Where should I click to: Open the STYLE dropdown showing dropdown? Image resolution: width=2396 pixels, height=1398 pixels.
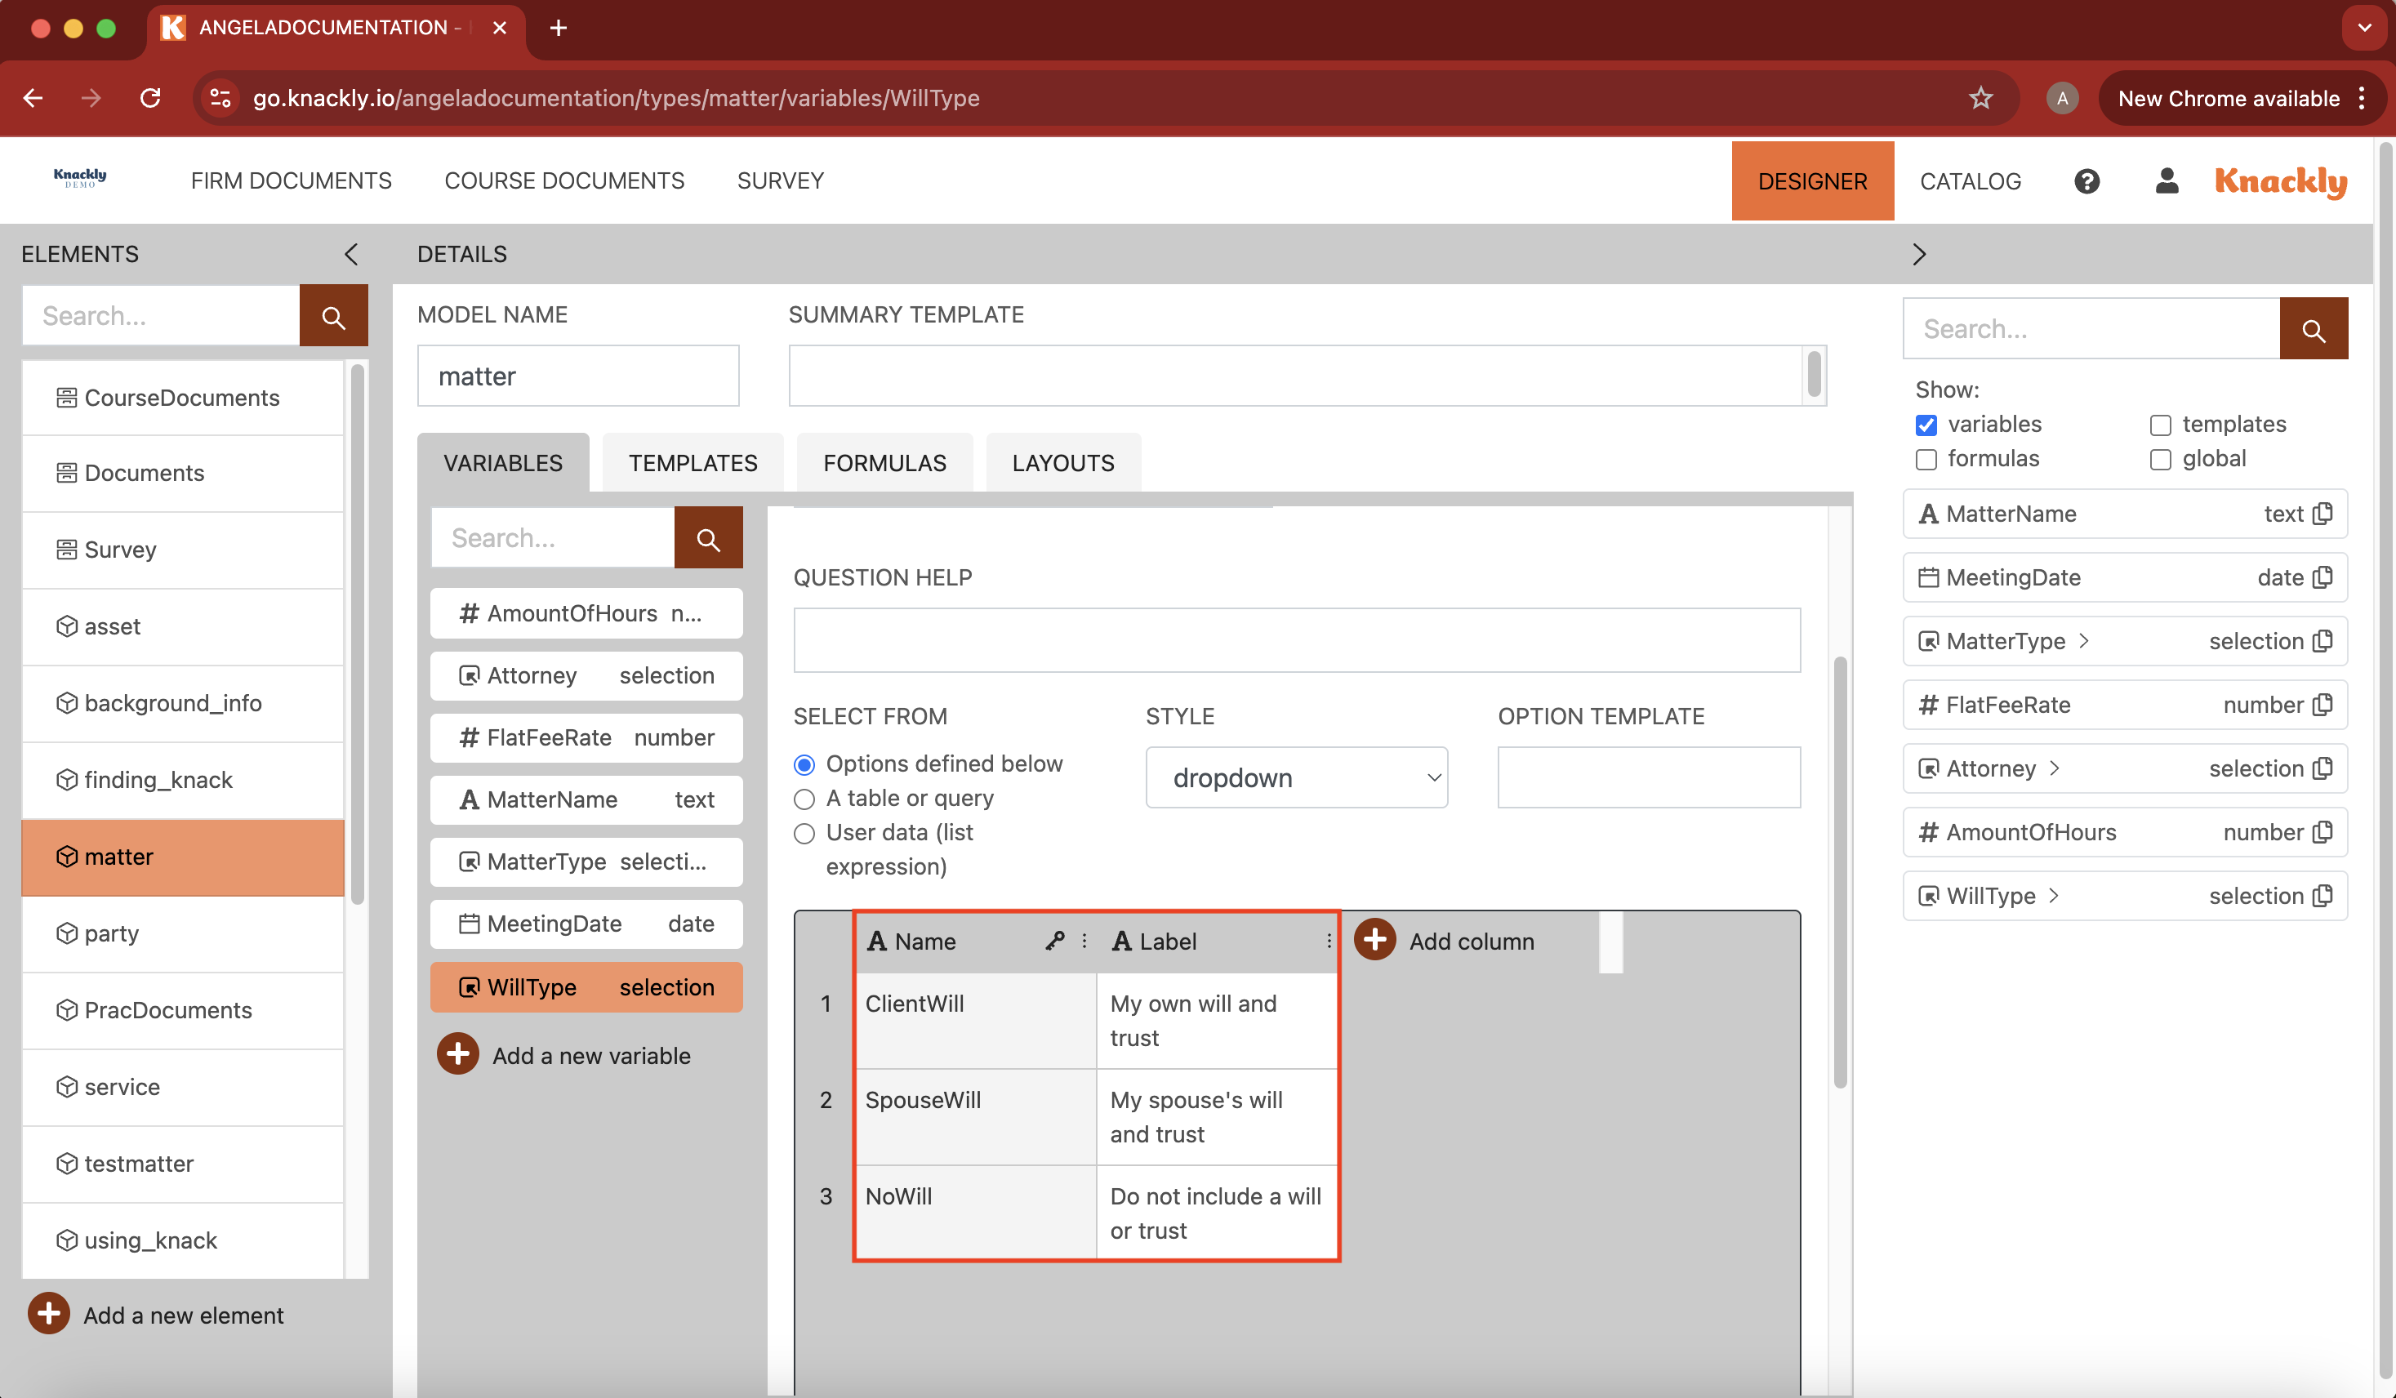pos(1296,777)
